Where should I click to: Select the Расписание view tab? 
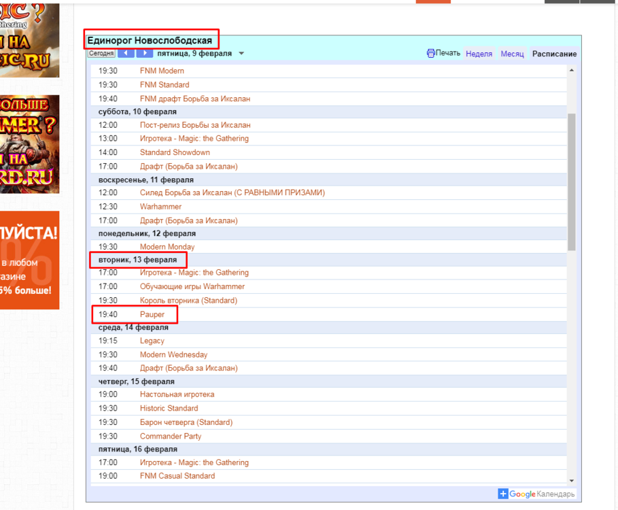pos(554,54)
